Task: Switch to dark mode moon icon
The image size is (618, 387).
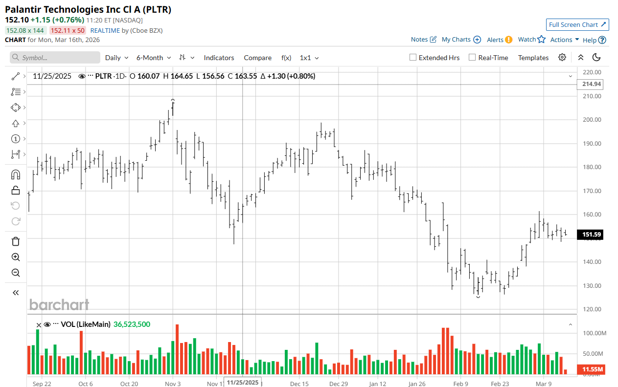Action: tap(596, 57)
